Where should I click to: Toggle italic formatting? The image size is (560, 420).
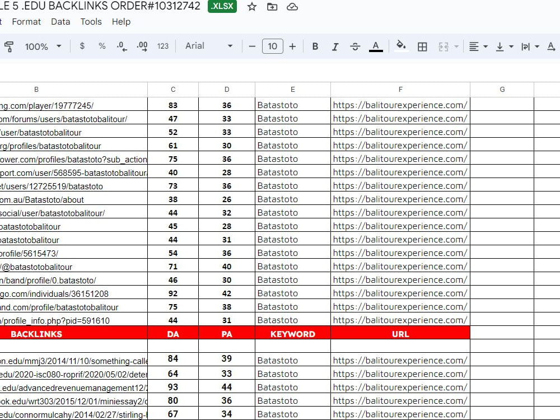pyautogui.click(x=335, y=46)
